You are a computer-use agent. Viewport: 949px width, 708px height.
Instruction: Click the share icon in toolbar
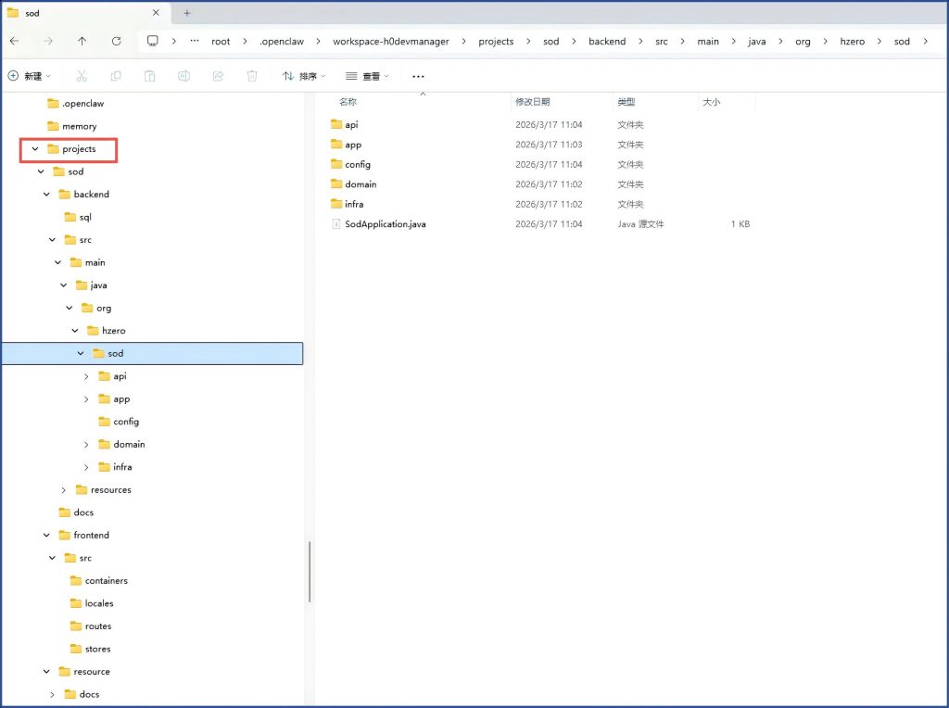click(218, 76)
